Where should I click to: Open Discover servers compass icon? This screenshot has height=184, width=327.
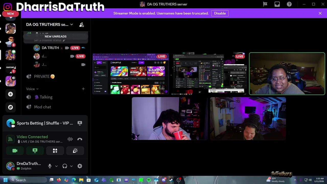(10, 107)
